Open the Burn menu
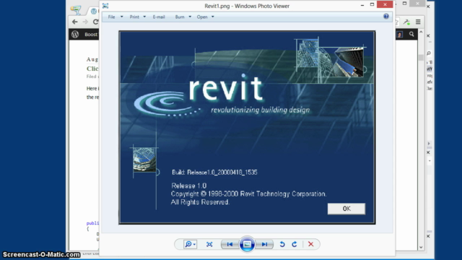Image resolution: width=462 pixels, height=260 pixels. point(180,17)
